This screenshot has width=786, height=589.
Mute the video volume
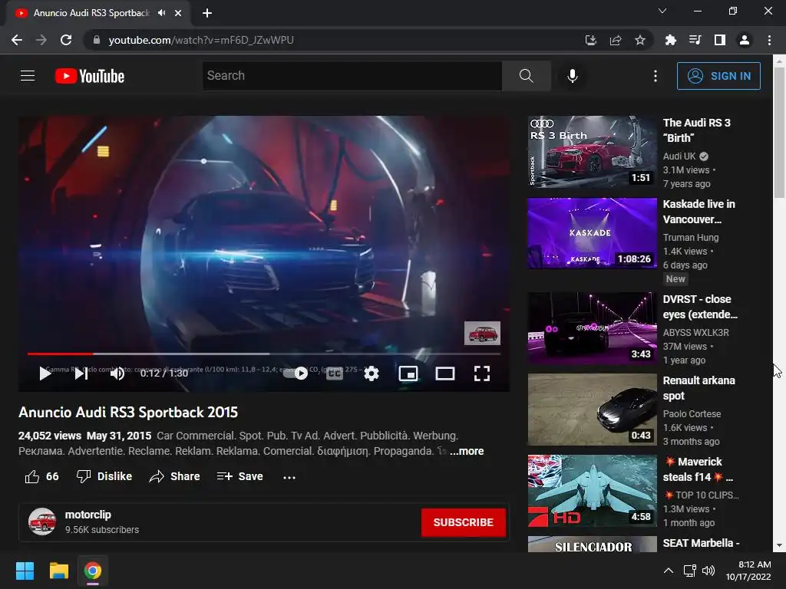pyautogui.click(x=117, y=373)
